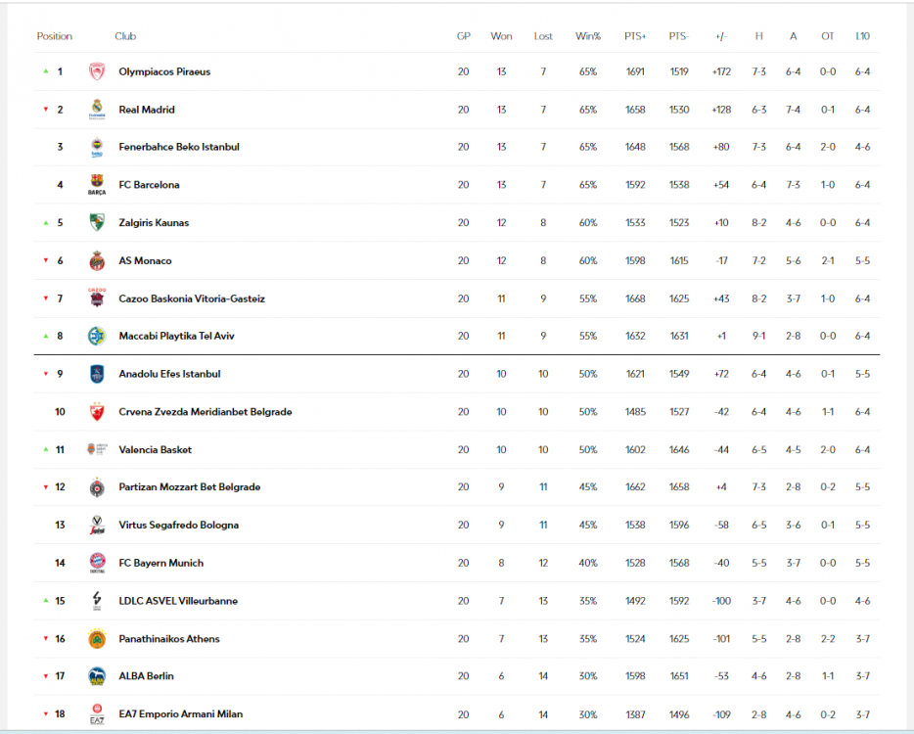The width and height of the screenshot is (914, 734).
Task: Sort standings by PTS+ column header
Action: tap(635, 36)
